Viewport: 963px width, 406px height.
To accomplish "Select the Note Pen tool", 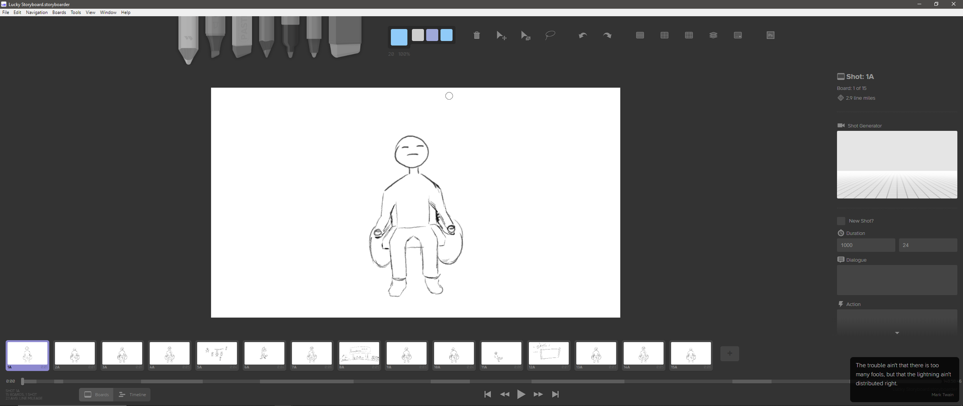I will click(314, 37).
